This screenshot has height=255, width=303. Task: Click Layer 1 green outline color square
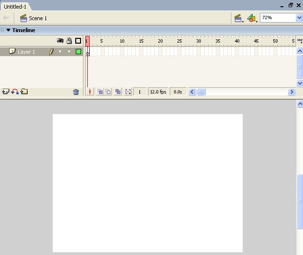[x=78, y=52]
